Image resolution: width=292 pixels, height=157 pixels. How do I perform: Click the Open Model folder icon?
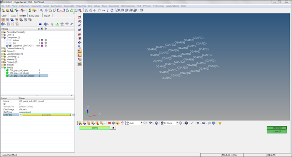click(x=8, y=10)
